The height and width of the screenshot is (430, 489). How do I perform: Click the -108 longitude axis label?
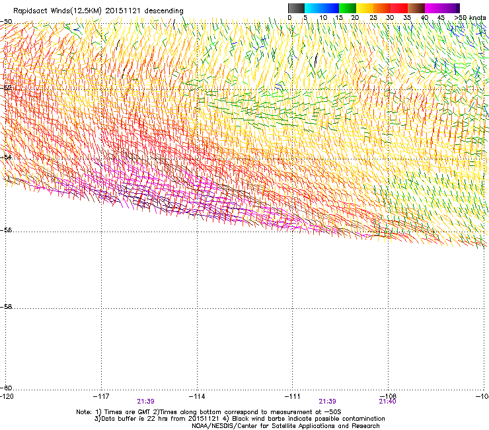coord(388,396)
